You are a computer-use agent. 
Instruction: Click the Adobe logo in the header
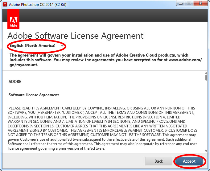(x=13, y=19)
